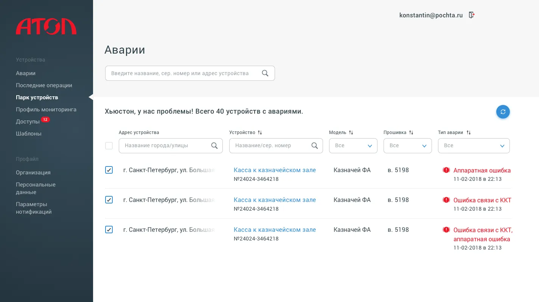Click the Адрес устройства column header
This screenshot has height=302, width=539.
coord(139,133)
